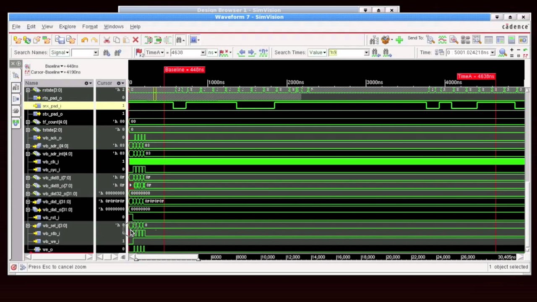Open the TimeA cursor selector dropdown
The width and height of the screenshot is (537, 302).
point(154,52)
